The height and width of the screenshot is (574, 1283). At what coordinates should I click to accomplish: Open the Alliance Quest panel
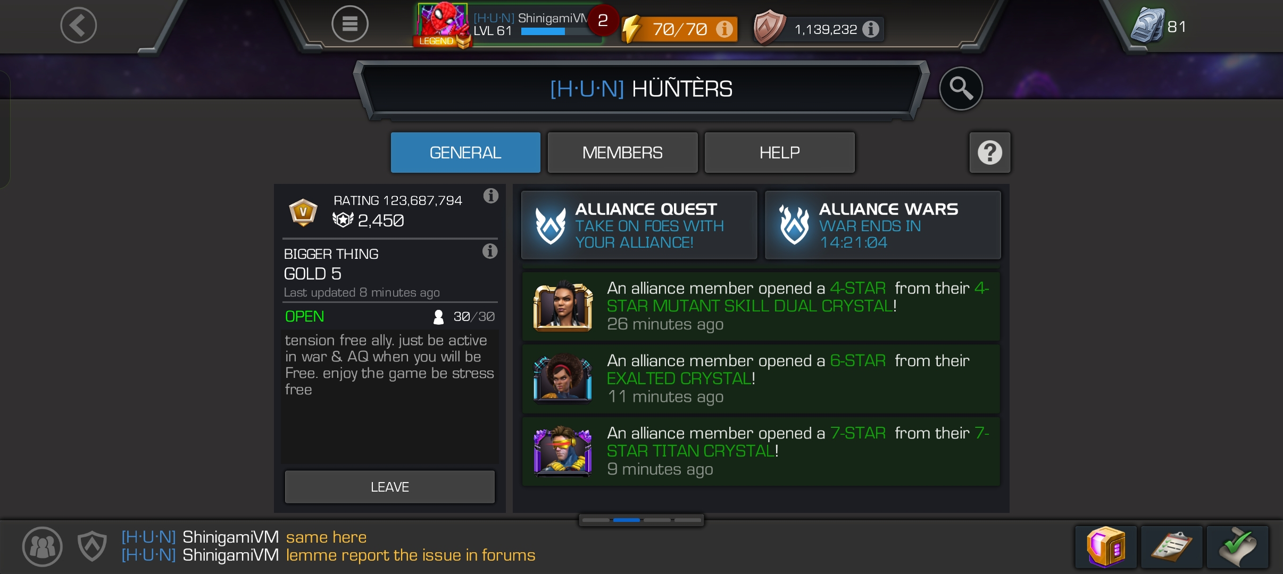point(639,225)
